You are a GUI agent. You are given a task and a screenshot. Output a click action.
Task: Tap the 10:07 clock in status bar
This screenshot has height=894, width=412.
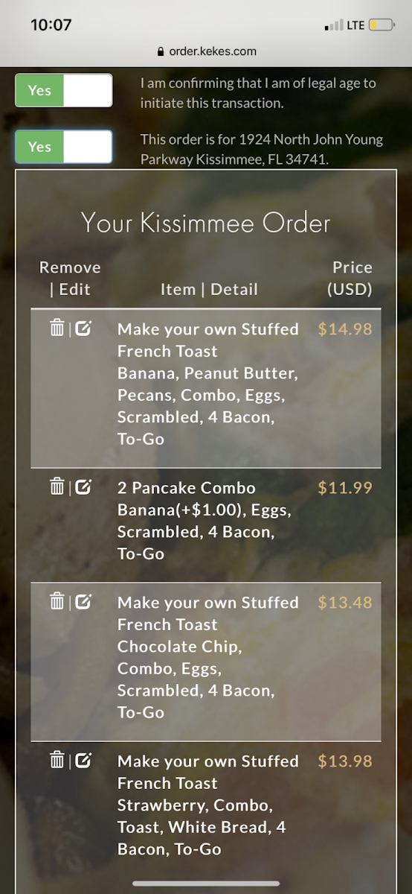click(51, 25)
